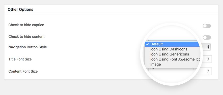The height and width of the screenshot is (95, 223).
Task: Click the Check to hide caption label
Action: pyautogui.click(x=26, y=25)
